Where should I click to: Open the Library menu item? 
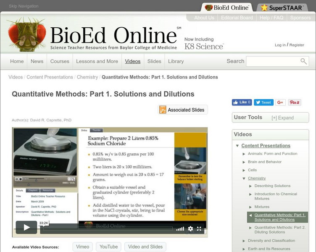(x=176, y=61)
